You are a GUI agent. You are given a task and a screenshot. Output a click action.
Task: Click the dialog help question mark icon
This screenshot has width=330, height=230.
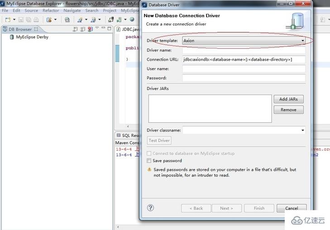click(150, 208)
